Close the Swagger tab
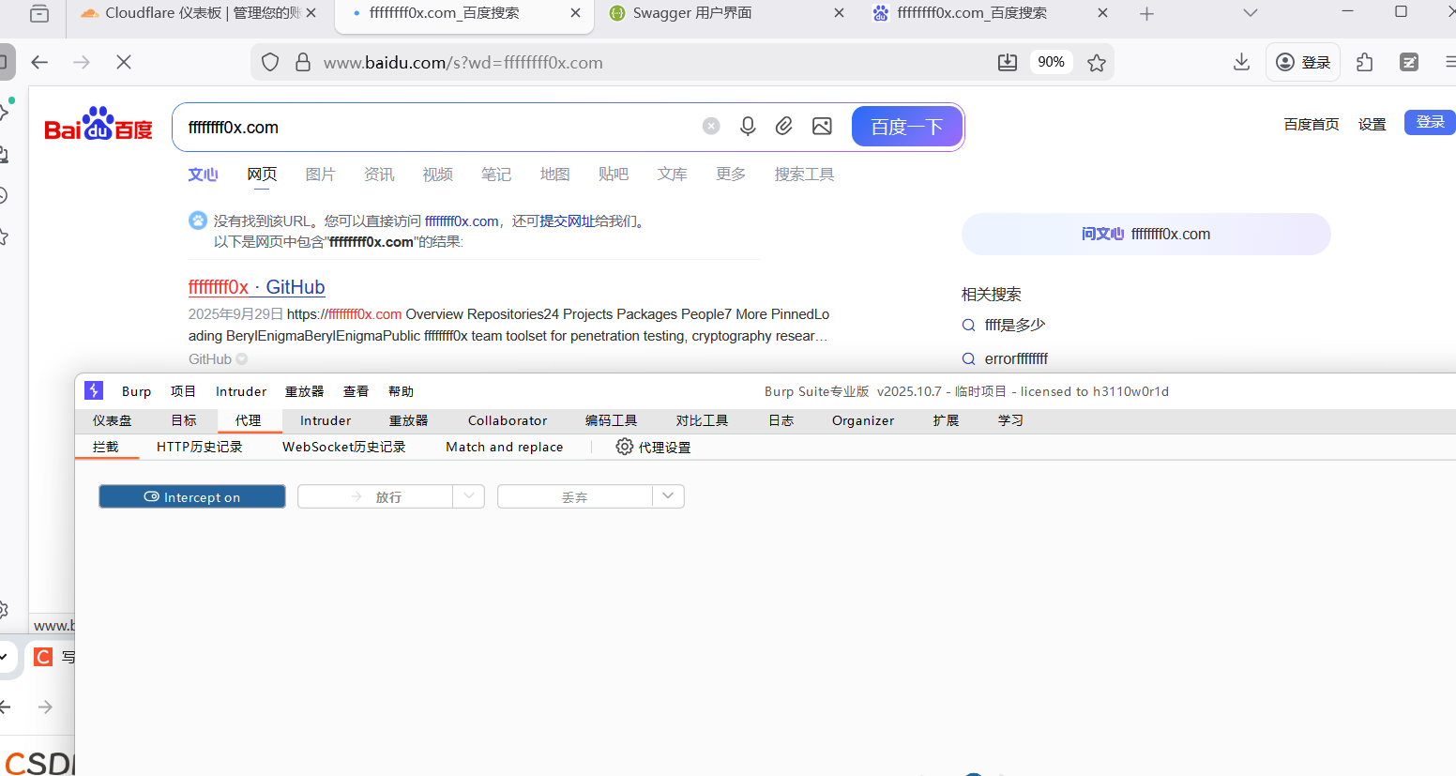This screenshot has height=776, width=1456. pos(839,13)
